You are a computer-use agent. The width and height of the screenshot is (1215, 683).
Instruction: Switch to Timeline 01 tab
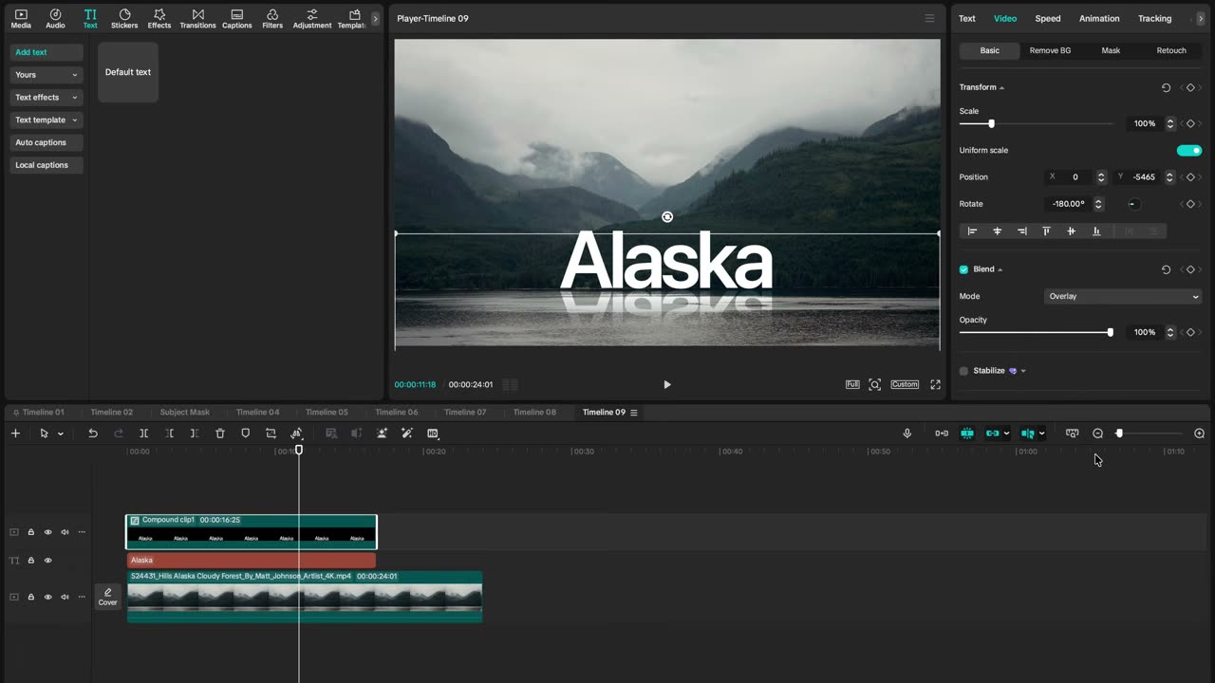click(x=44, y=413)
